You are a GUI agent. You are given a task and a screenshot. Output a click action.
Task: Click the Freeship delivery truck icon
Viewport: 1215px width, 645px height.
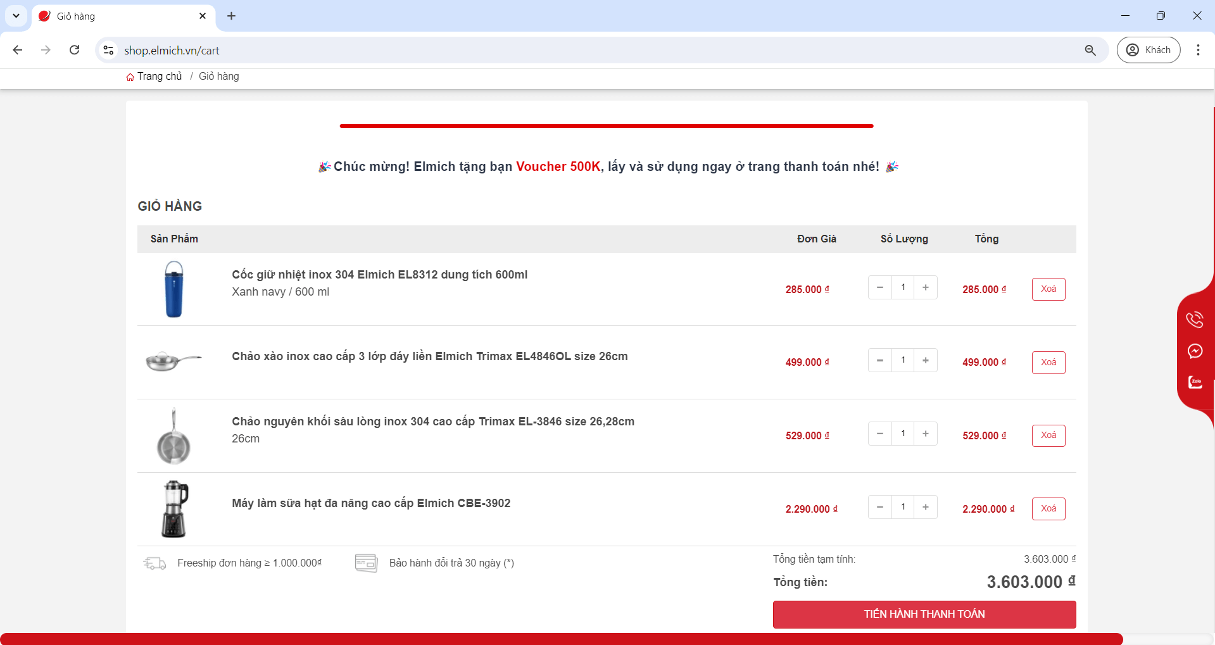[154, 563]
